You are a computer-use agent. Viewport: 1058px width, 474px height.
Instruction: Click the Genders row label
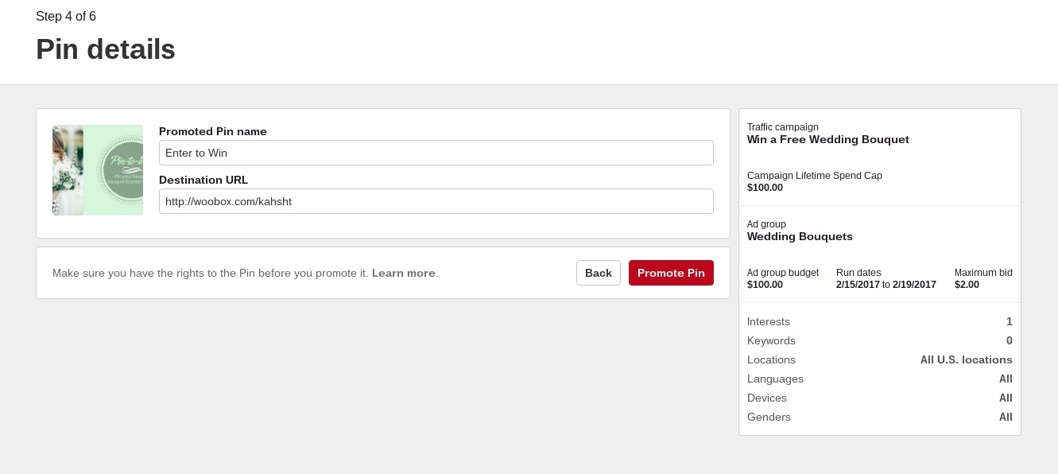tap(769, 417)
